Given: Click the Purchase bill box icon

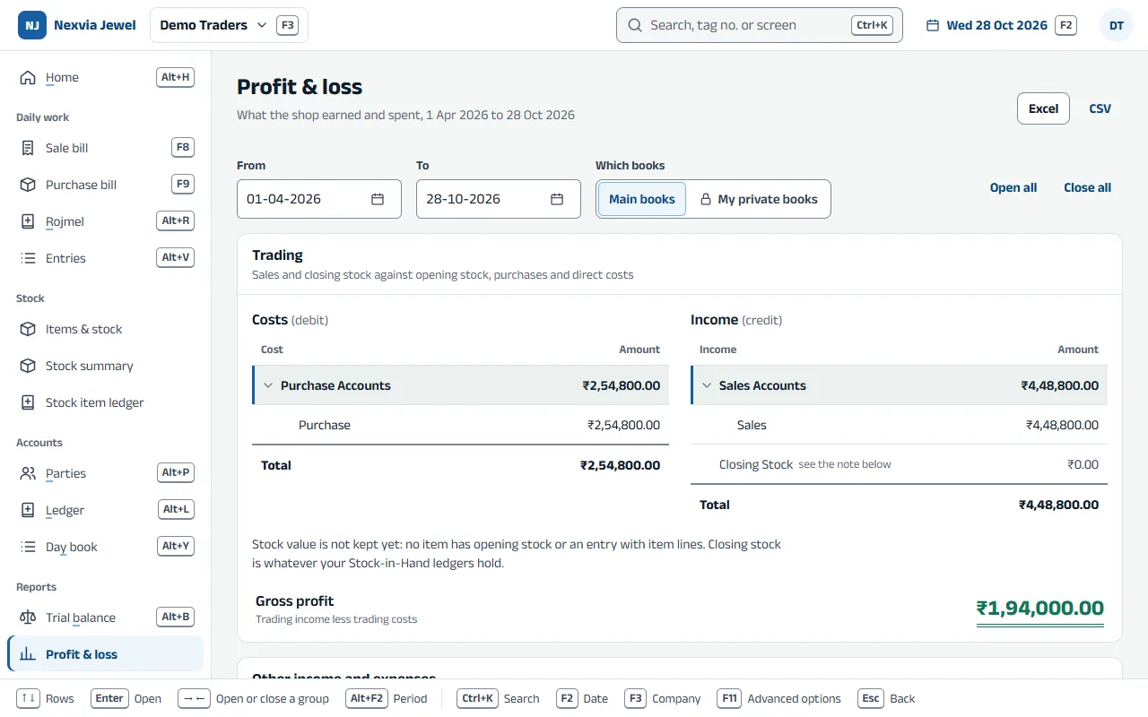Looking at the screenshot, I should click(28, 185).
